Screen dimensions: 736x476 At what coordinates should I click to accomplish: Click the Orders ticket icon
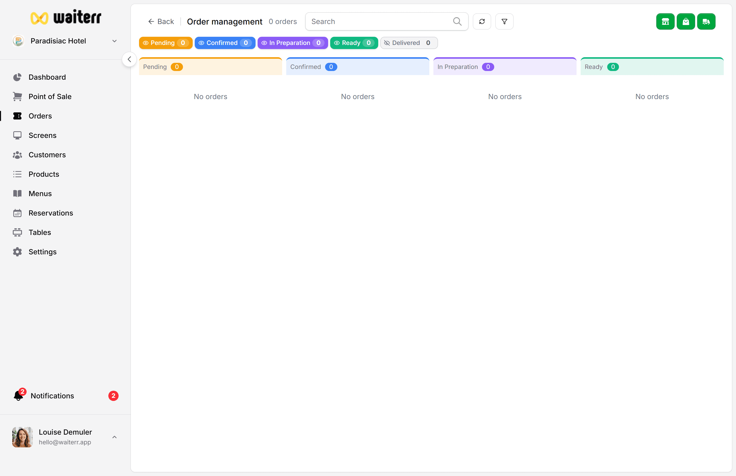click(x=17, y=116)
